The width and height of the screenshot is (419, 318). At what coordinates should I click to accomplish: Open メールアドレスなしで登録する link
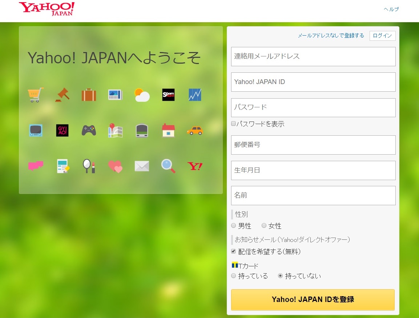coord(331,36)
